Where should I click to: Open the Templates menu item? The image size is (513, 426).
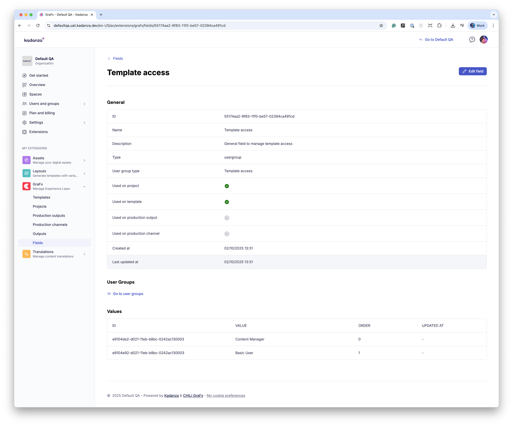41,197
